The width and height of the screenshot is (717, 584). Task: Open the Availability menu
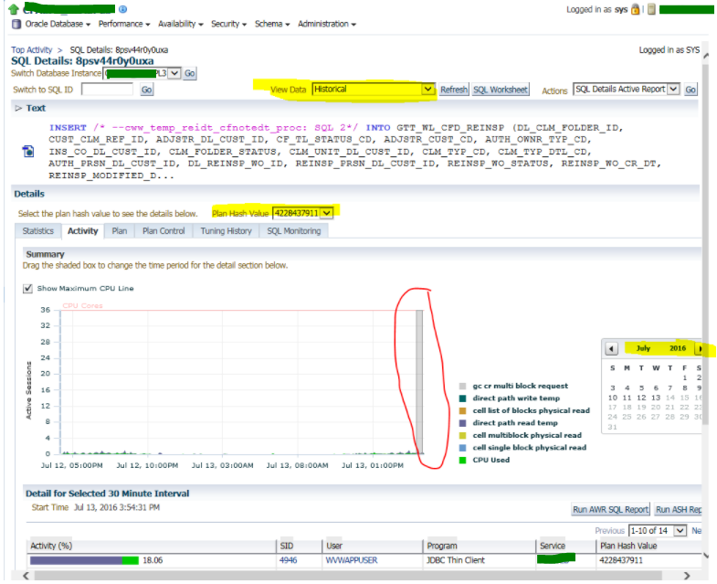181,24
